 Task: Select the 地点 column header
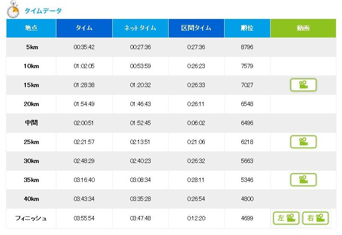(31, 28)
